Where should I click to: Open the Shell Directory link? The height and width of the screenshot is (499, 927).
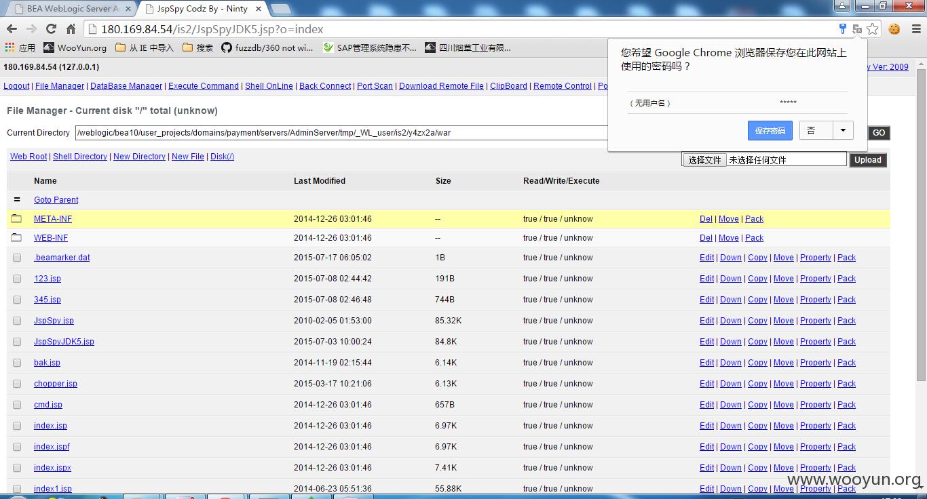tap(80, 157)
